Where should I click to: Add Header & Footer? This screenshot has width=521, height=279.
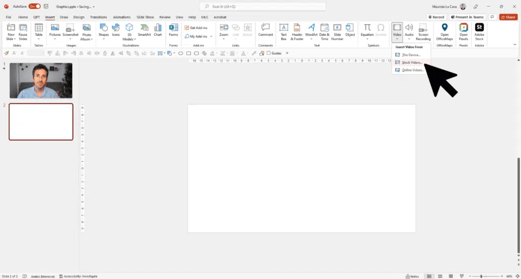pos(297,32)
